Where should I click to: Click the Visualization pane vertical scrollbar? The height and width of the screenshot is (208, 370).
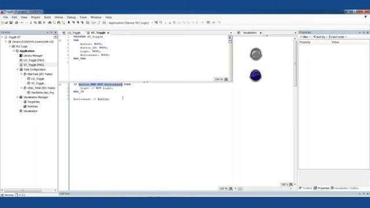coord(295,64)
